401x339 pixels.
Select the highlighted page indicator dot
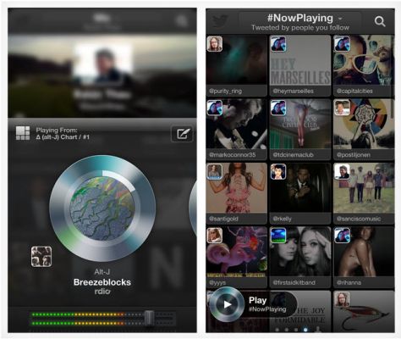(x=305, y=330)
